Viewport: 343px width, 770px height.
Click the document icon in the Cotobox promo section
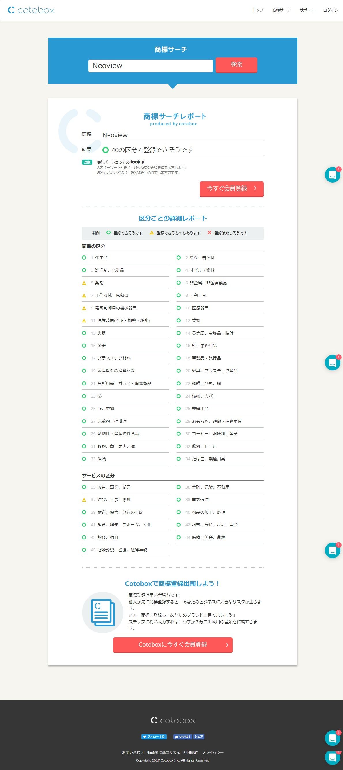click(102, 613)
